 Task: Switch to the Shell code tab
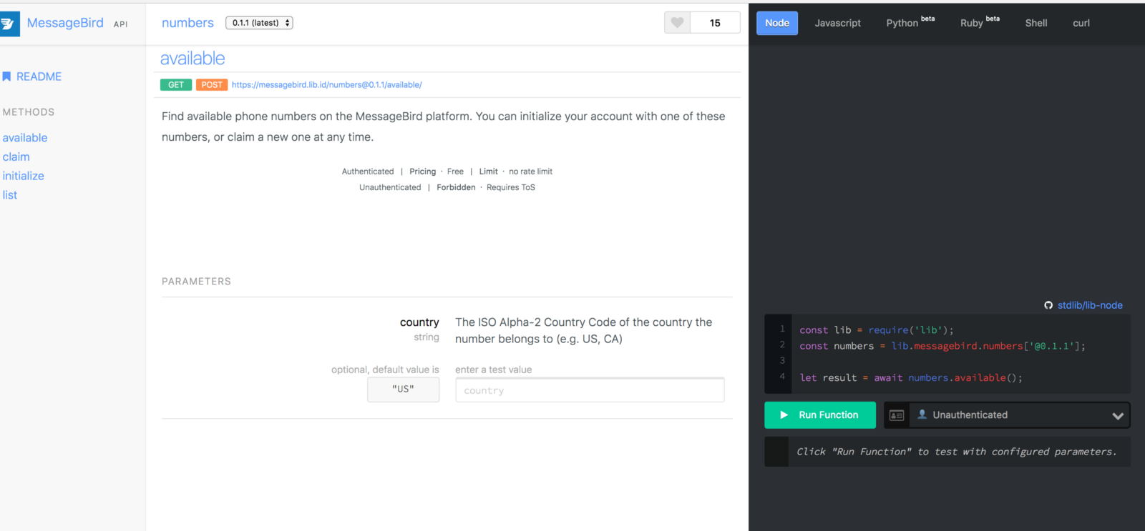click(1036, 23)
